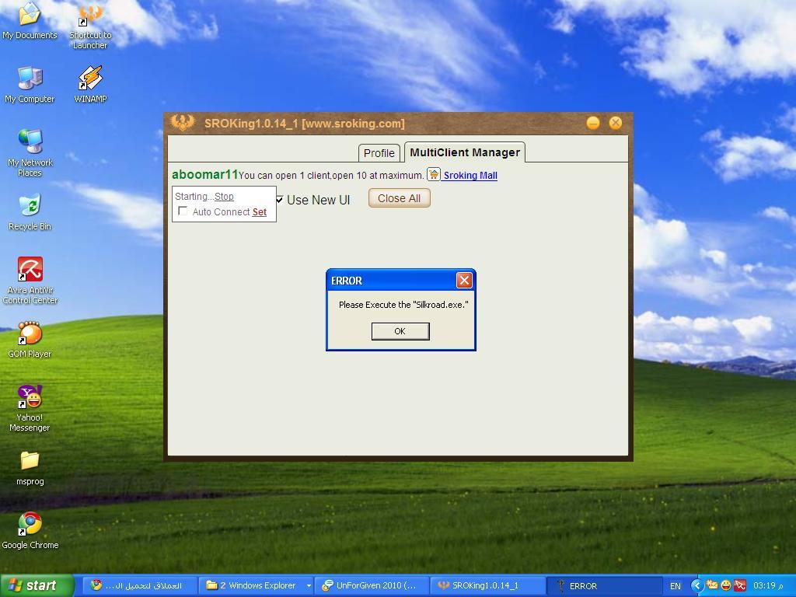The width and height of the screenshot is (796, 597).
Task: Select Avira AntiVir Control Center icon
Action: coord(30,280)
